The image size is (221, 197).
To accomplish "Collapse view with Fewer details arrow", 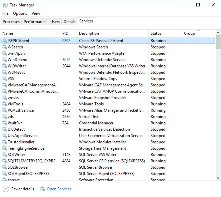I will tap(6, 189).
